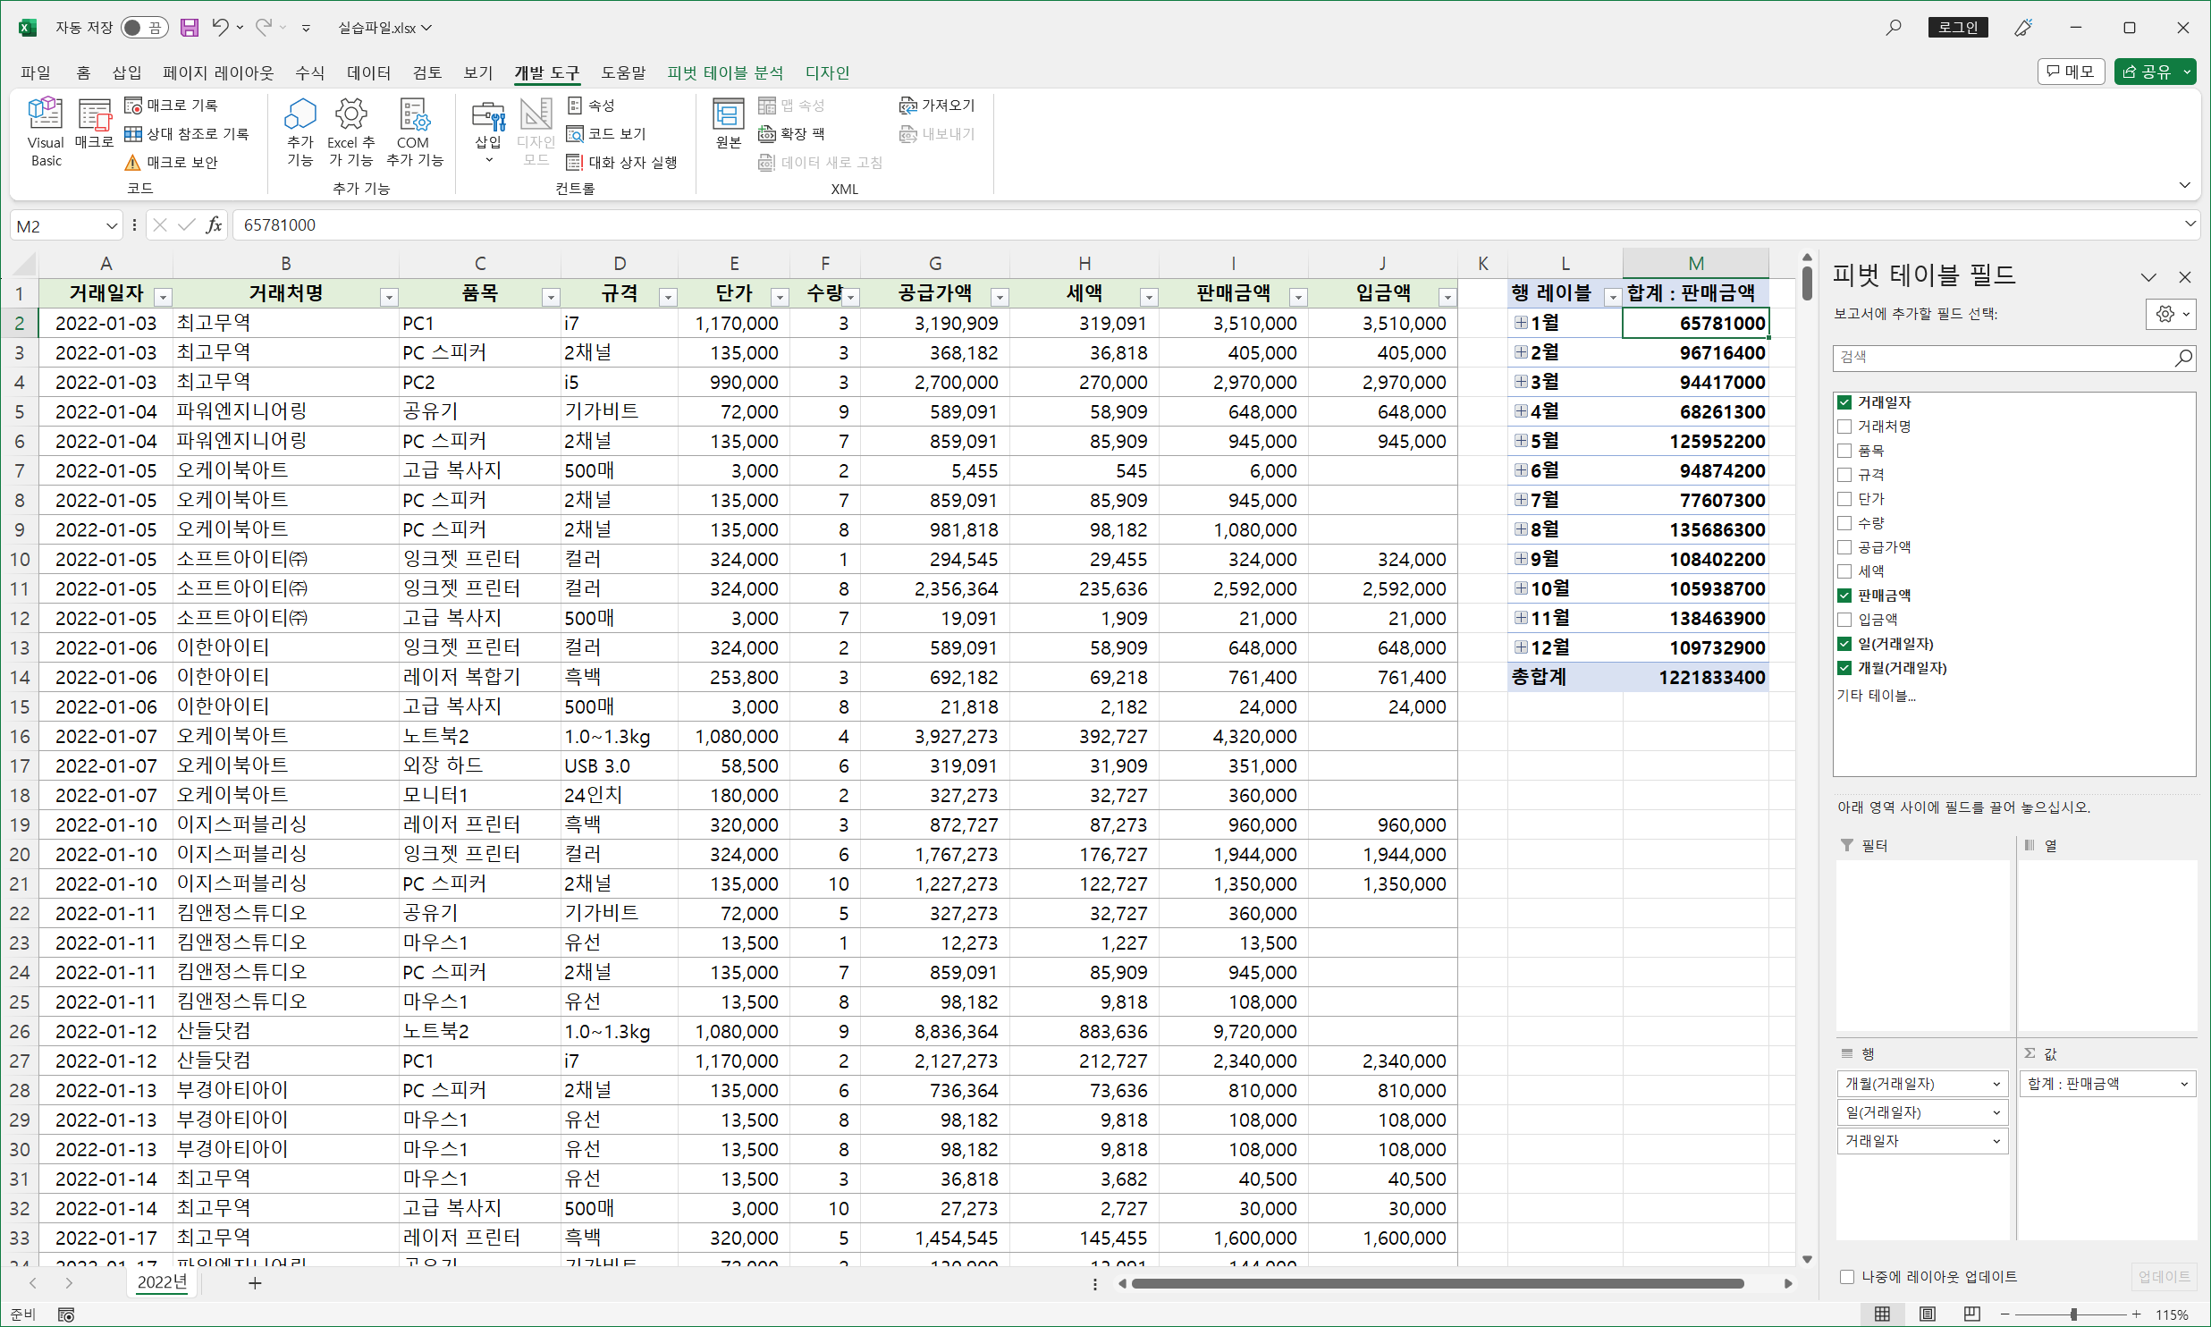This screenshot has width=2211, height=1327.
Task: Open the 피벗 테이블 분석 tab
Action: pos(725,72)
